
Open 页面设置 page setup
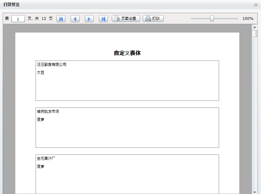pos(126,18)
